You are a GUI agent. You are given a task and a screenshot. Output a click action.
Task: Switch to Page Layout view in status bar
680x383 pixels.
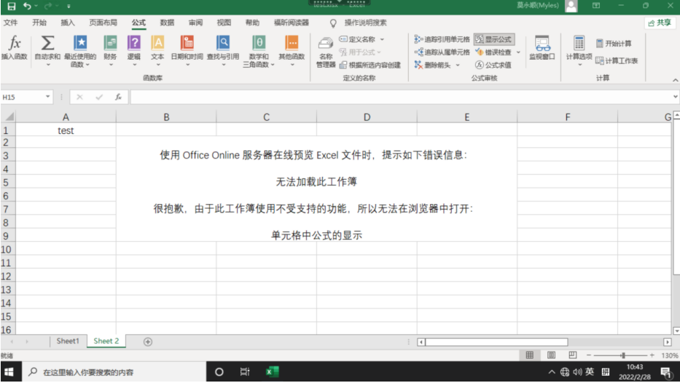pos(551,355)
